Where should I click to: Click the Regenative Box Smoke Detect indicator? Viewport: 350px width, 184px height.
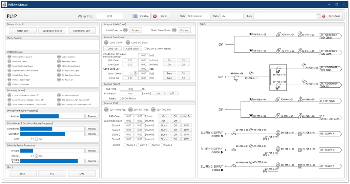point(9,71)
